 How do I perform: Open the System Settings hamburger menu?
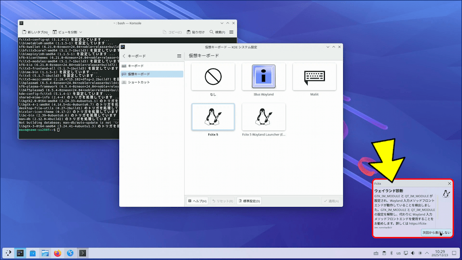coord(179,56)
